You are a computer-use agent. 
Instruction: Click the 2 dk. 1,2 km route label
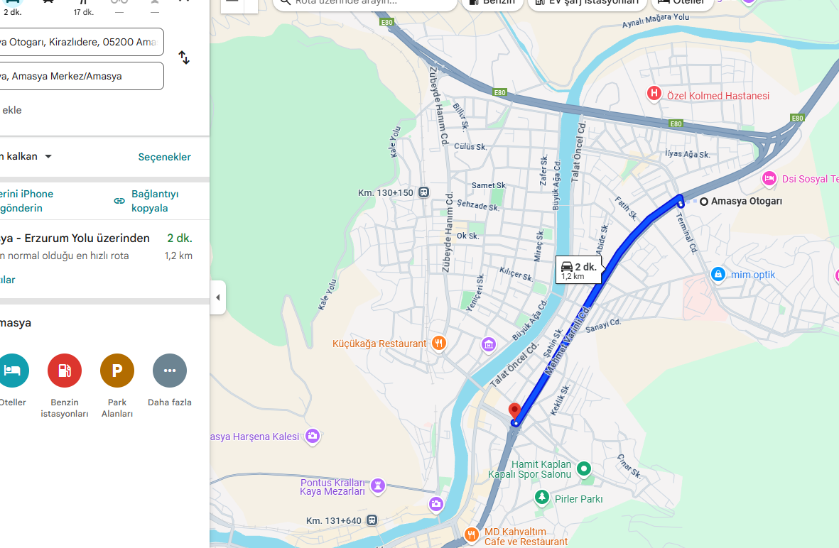coord(578,270)
